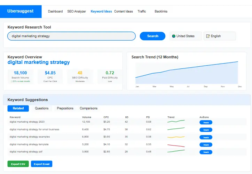Screen dimensions: 252x174
Task: Select the Related tab
Action: click(x=18, y=108)
